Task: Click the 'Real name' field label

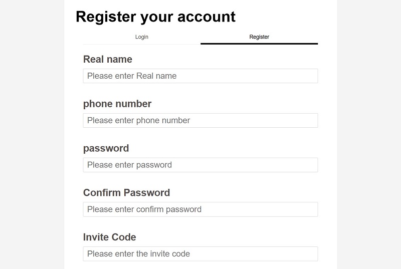Action: point(108,59)
